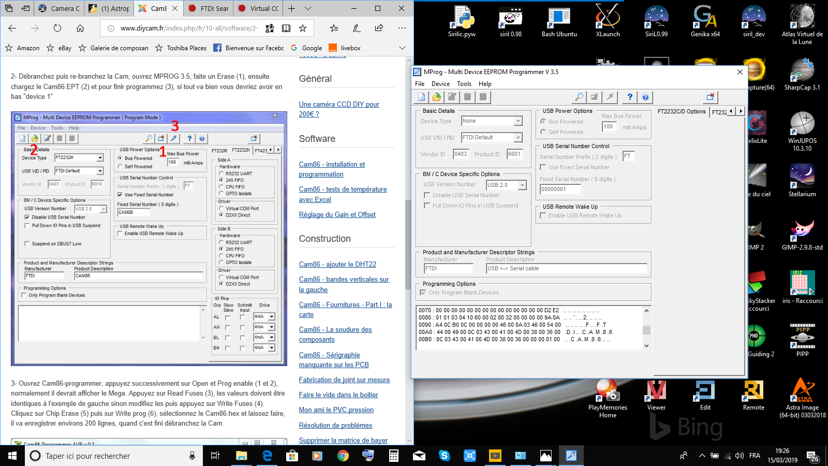Click the Windows taskbar search box
This screenshot has width=828, height=466.
(x=113, y=456)
